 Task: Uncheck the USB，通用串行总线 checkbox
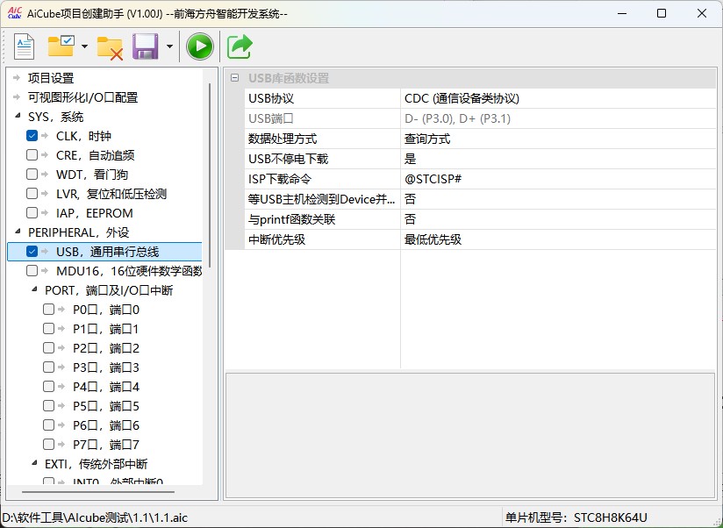point(32,252)
